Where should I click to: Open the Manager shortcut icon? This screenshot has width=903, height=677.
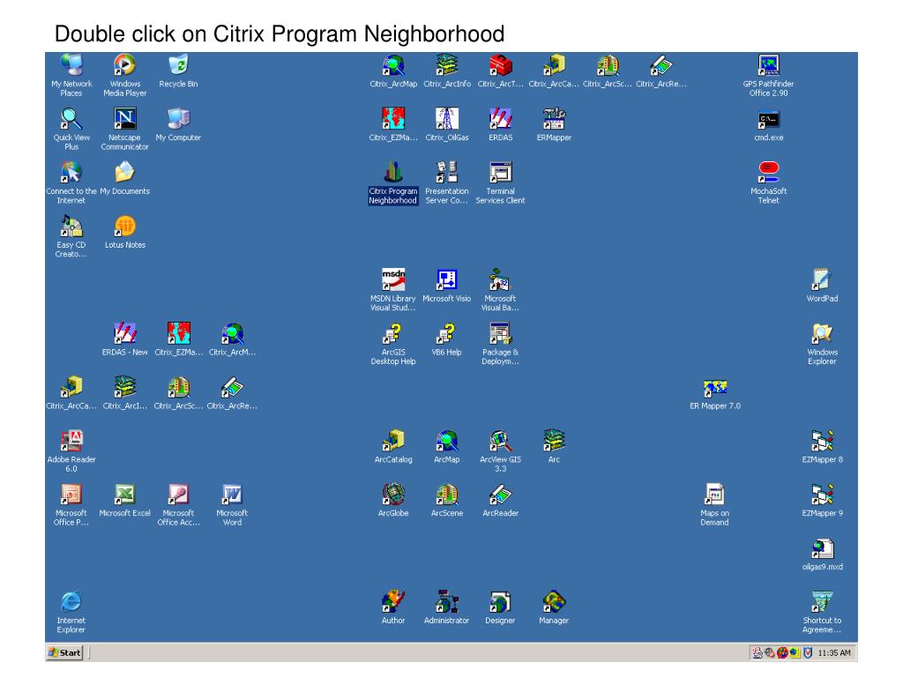554,601
